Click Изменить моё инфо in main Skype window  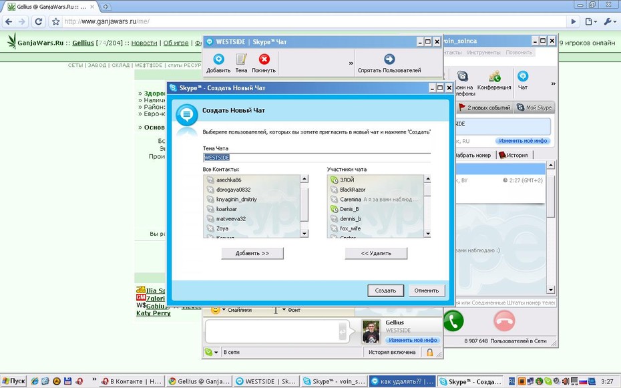coord(523,140)
